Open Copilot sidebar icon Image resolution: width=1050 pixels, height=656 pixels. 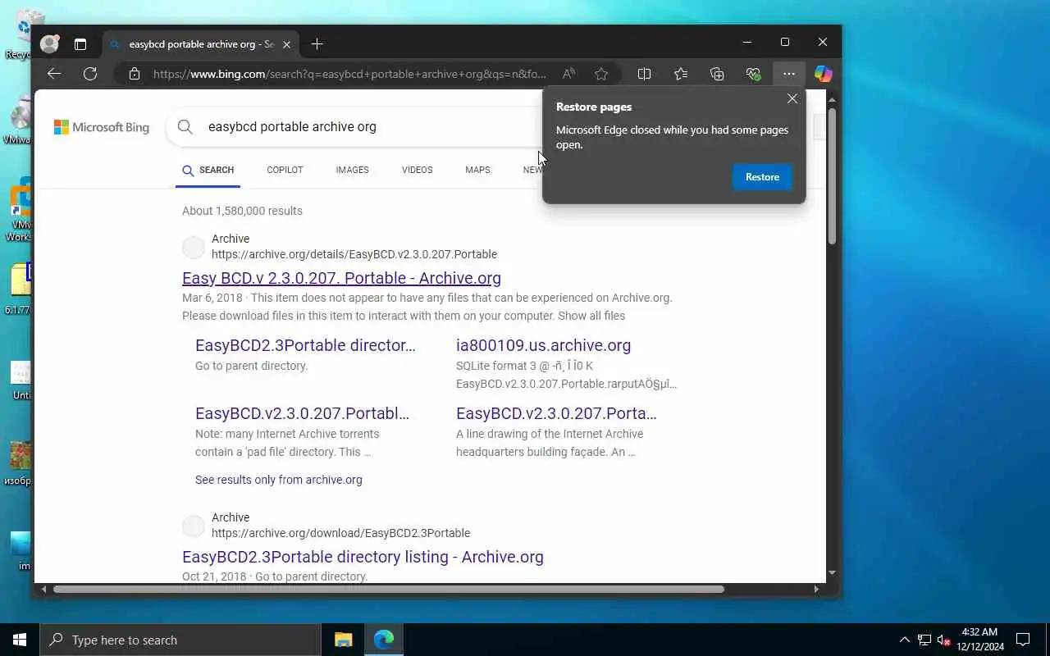coord(824,74)
